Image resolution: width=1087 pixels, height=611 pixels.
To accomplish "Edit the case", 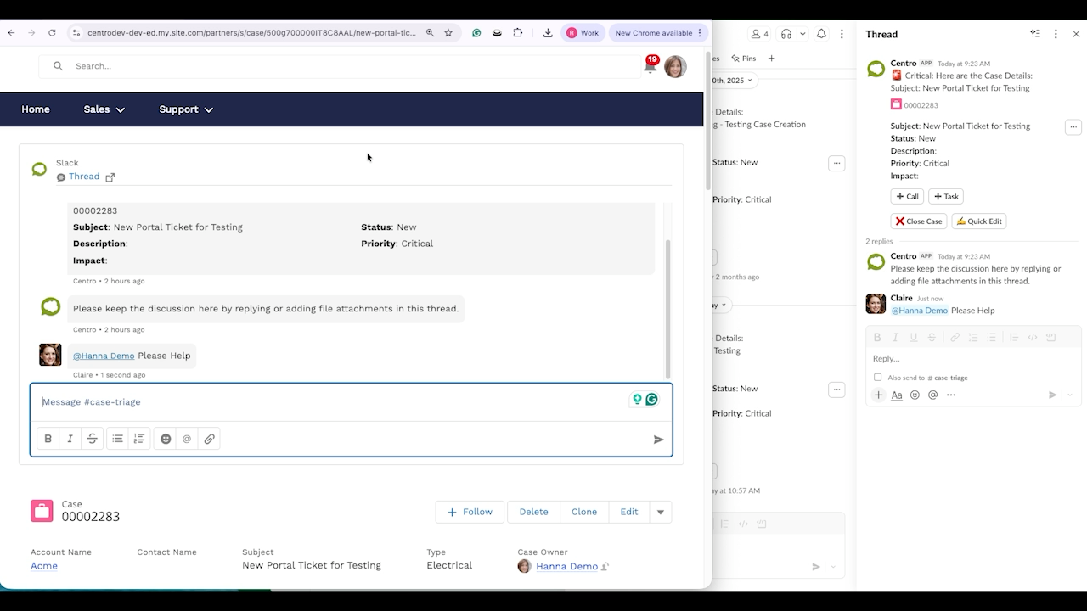I will (x=628, y=512).
